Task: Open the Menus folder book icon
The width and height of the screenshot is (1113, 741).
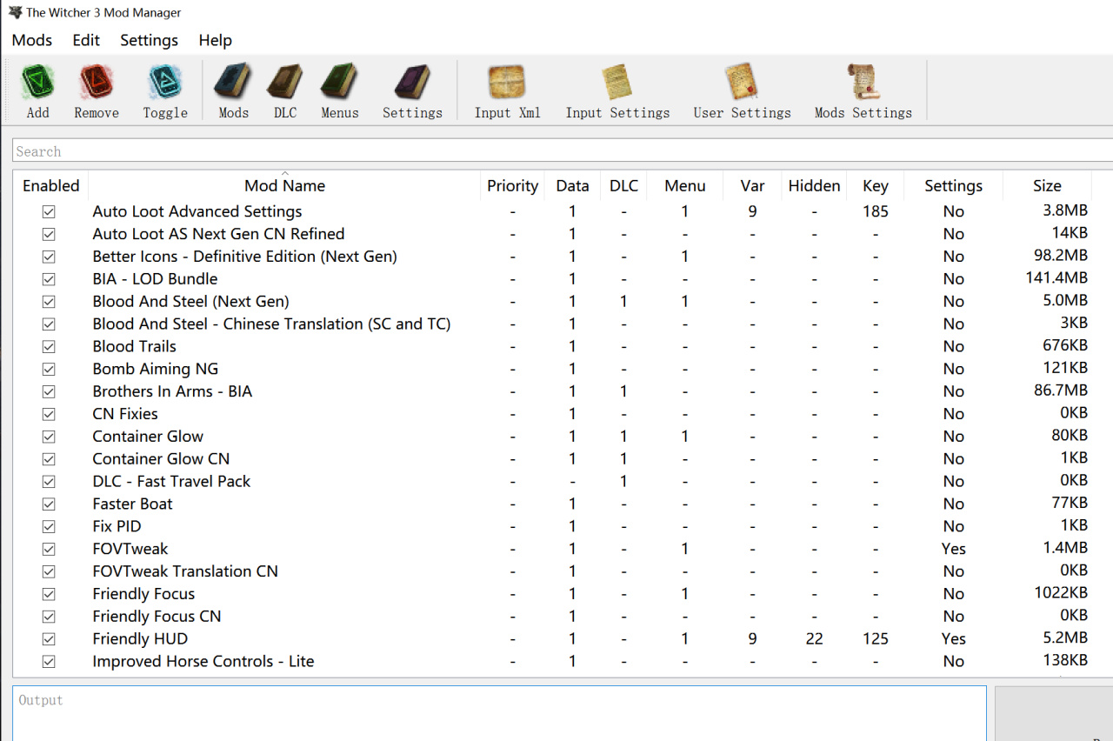Action: coord(339,83)
